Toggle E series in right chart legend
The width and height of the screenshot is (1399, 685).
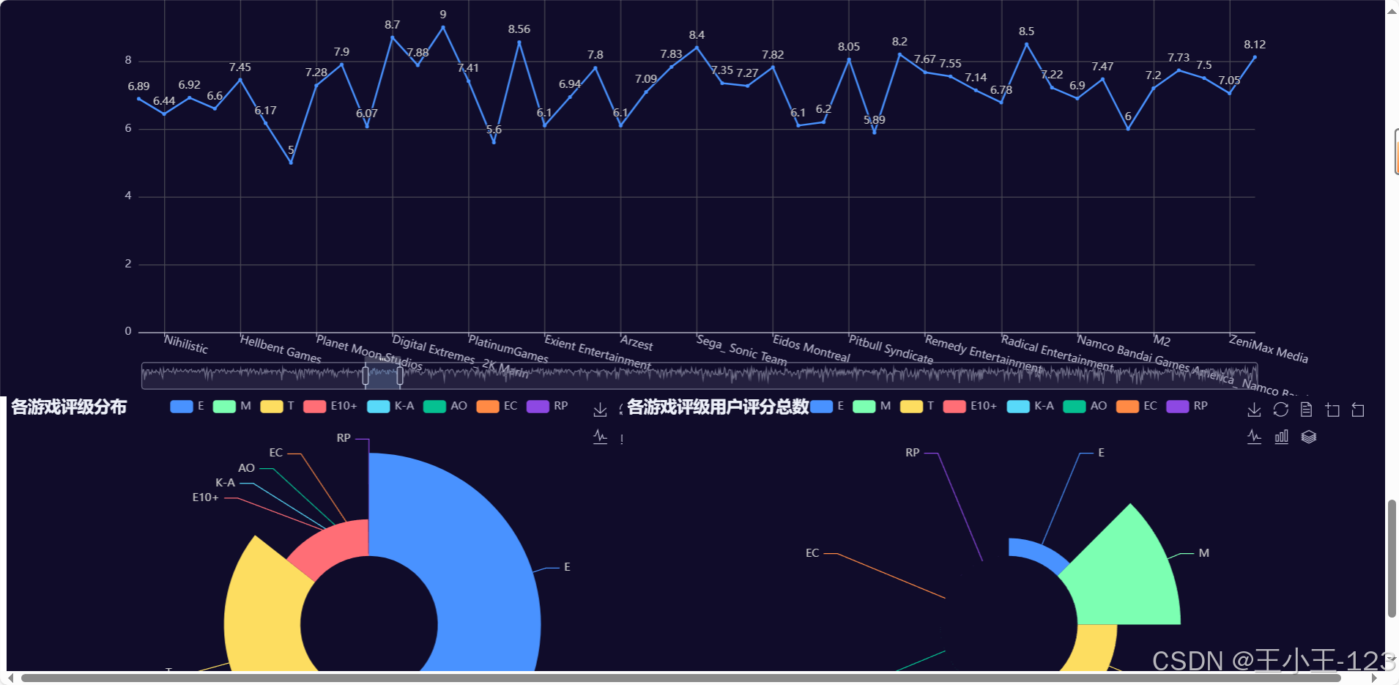pos(827,406)
